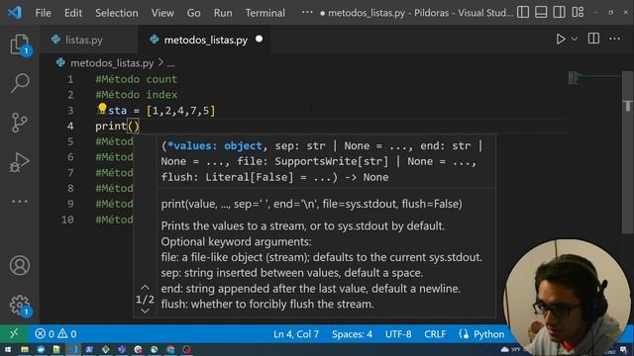Open the Selection menu
Viewport: 634px width, 356px height.
(x=117, y=13)
